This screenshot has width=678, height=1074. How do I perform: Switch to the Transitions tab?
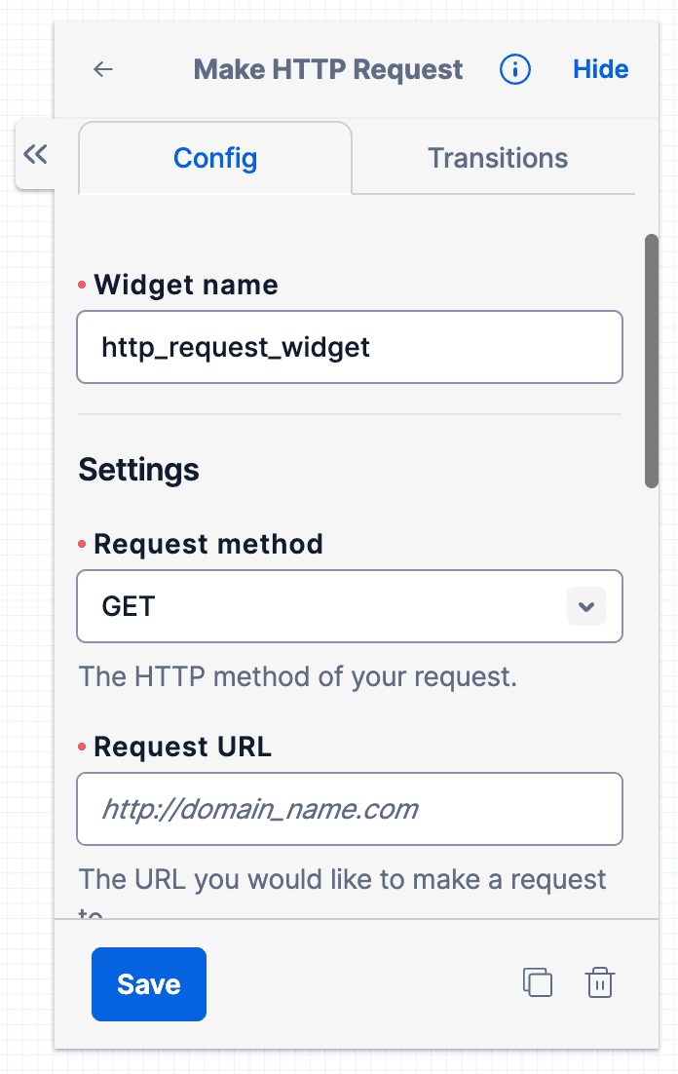tap(497, 157)
